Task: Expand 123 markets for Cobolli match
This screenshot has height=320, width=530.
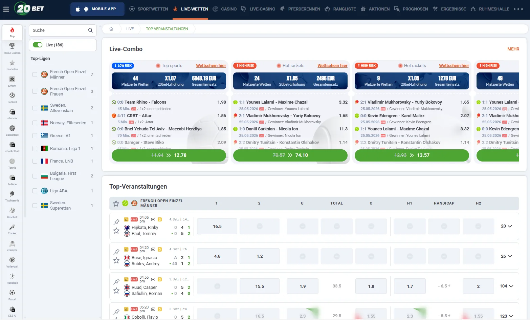Action: click(506, 316)
